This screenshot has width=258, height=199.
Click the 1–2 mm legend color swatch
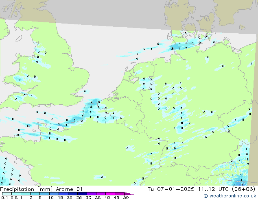(26, 194)
